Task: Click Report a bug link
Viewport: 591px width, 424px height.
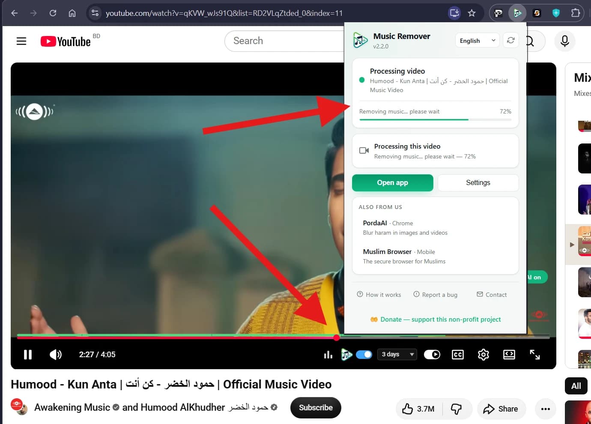Action: [x=435, y=295]
